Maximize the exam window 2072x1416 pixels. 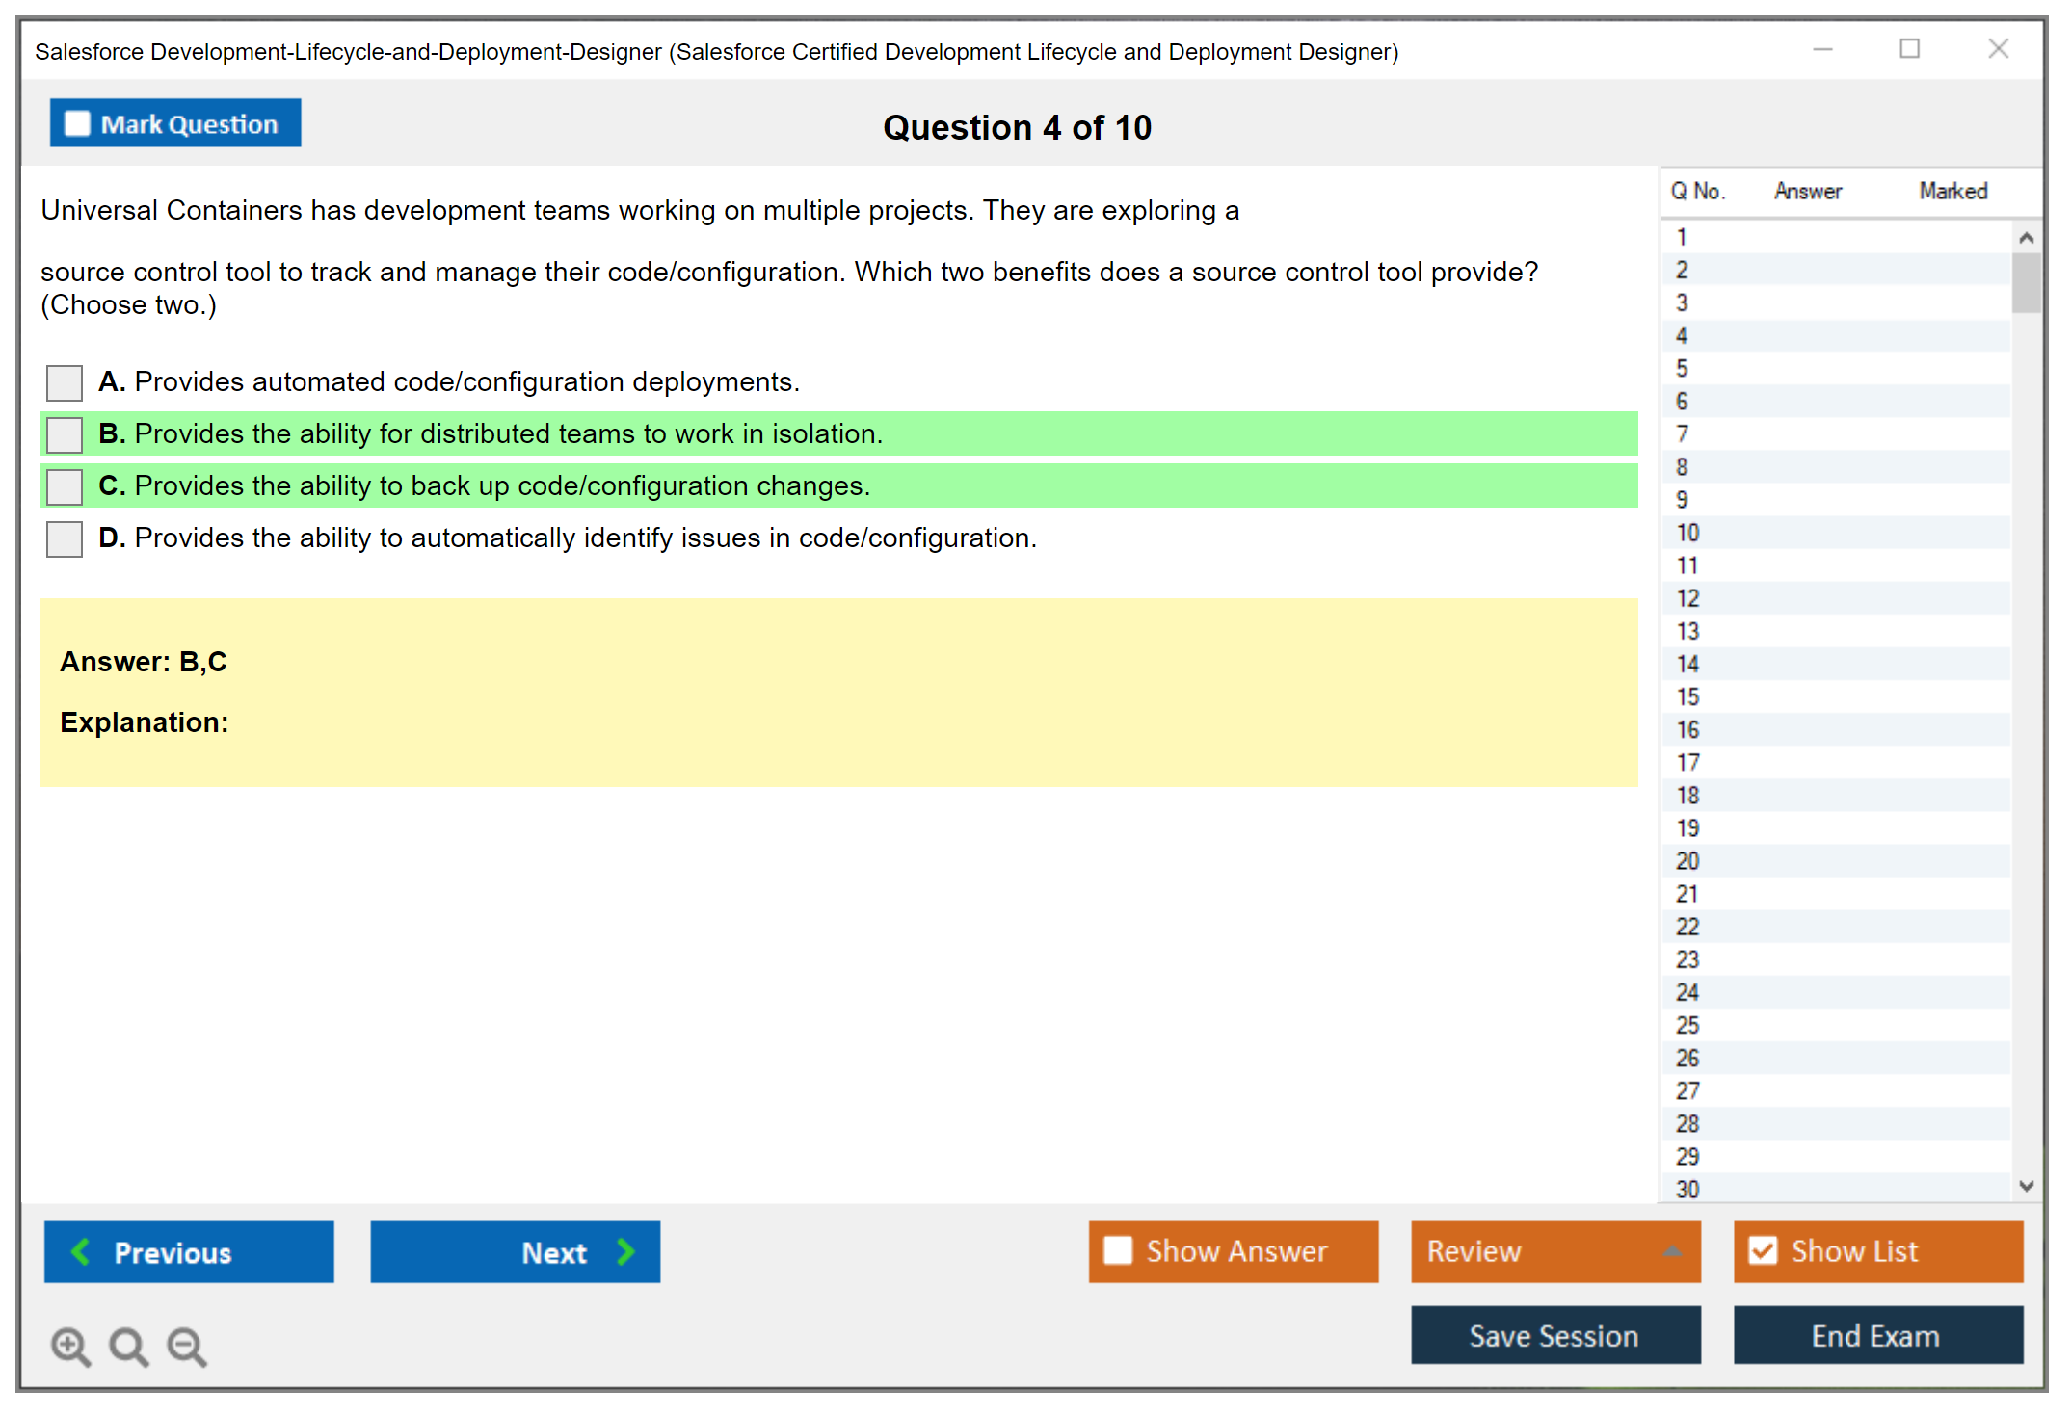[1909, 48]
